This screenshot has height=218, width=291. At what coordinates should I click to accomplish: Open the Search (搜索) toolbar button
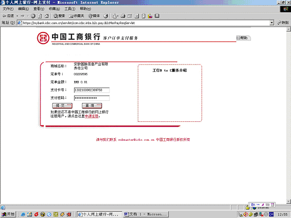coord(59,16)
